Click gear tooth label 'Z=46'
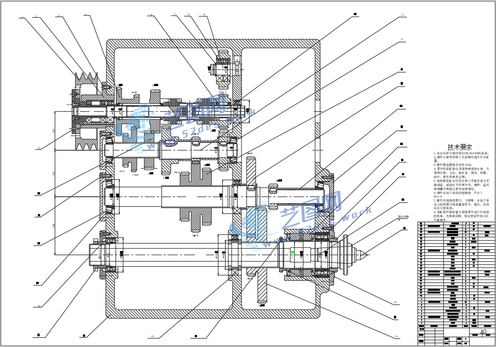The image size is (496, 347). (x=135, y=174)
